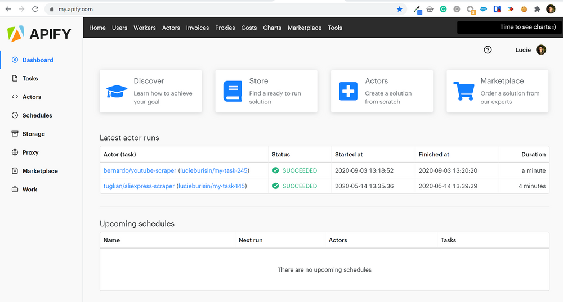Open the browser extensions puzzle icon

pyautogui.click(x=537, y=9)
